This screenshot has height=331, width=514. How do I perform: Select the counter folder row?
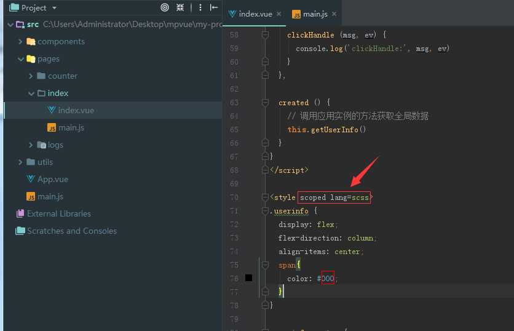113,76
